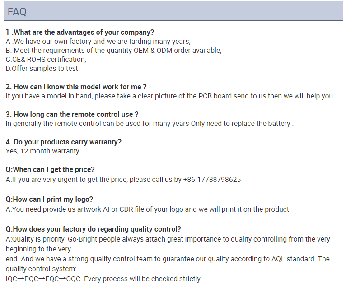Select question 2 about model compatibility
Viewport: 346px width, 288px height.
(x=76, y=87)
